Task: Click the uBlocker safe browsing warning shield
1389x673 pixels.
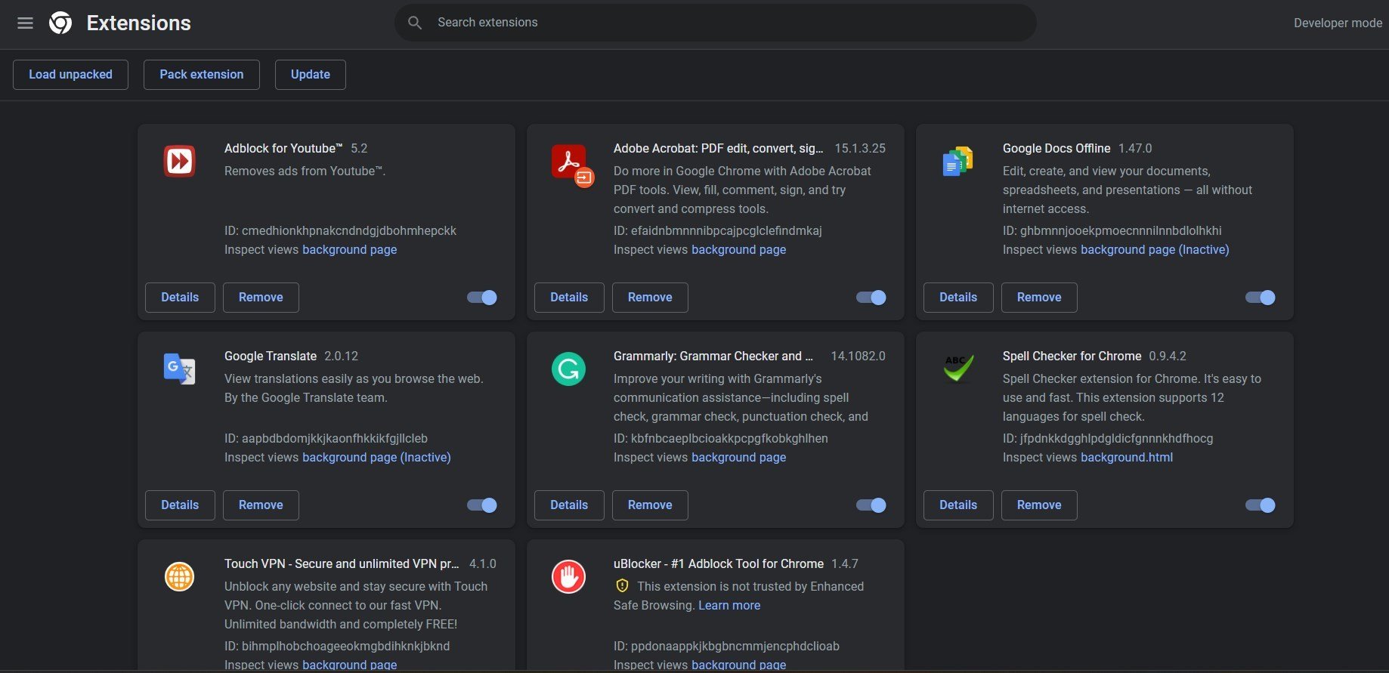Action: [x=622, y=586]
